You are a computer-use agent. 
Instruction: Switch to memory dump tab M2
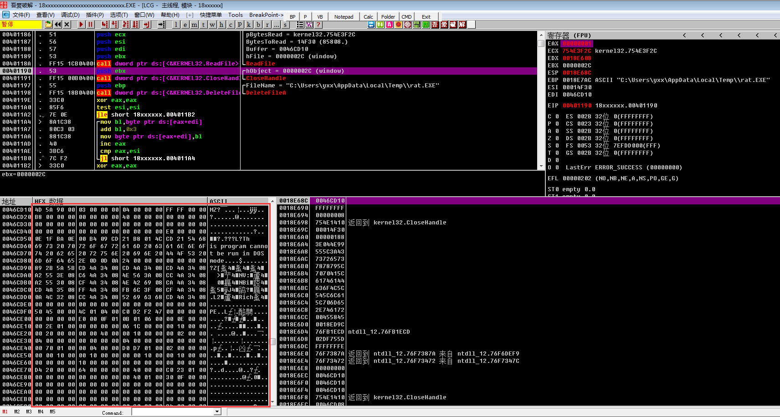17,412
